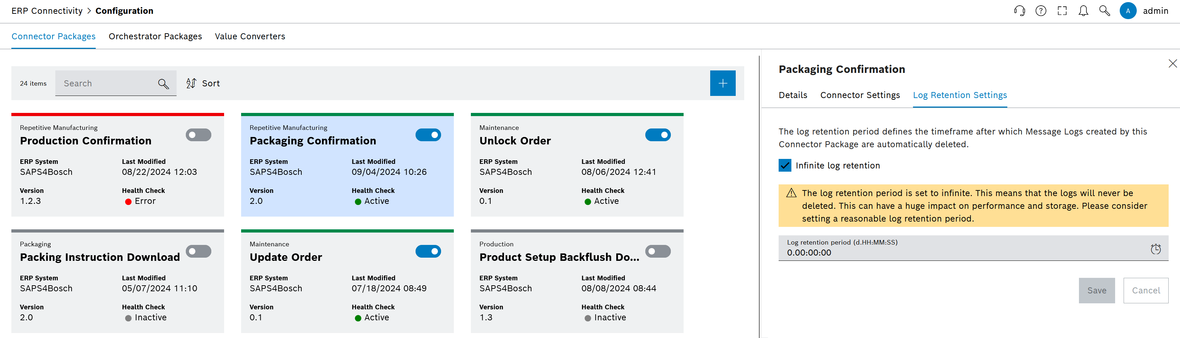Open notifications bell icon

1083,11
